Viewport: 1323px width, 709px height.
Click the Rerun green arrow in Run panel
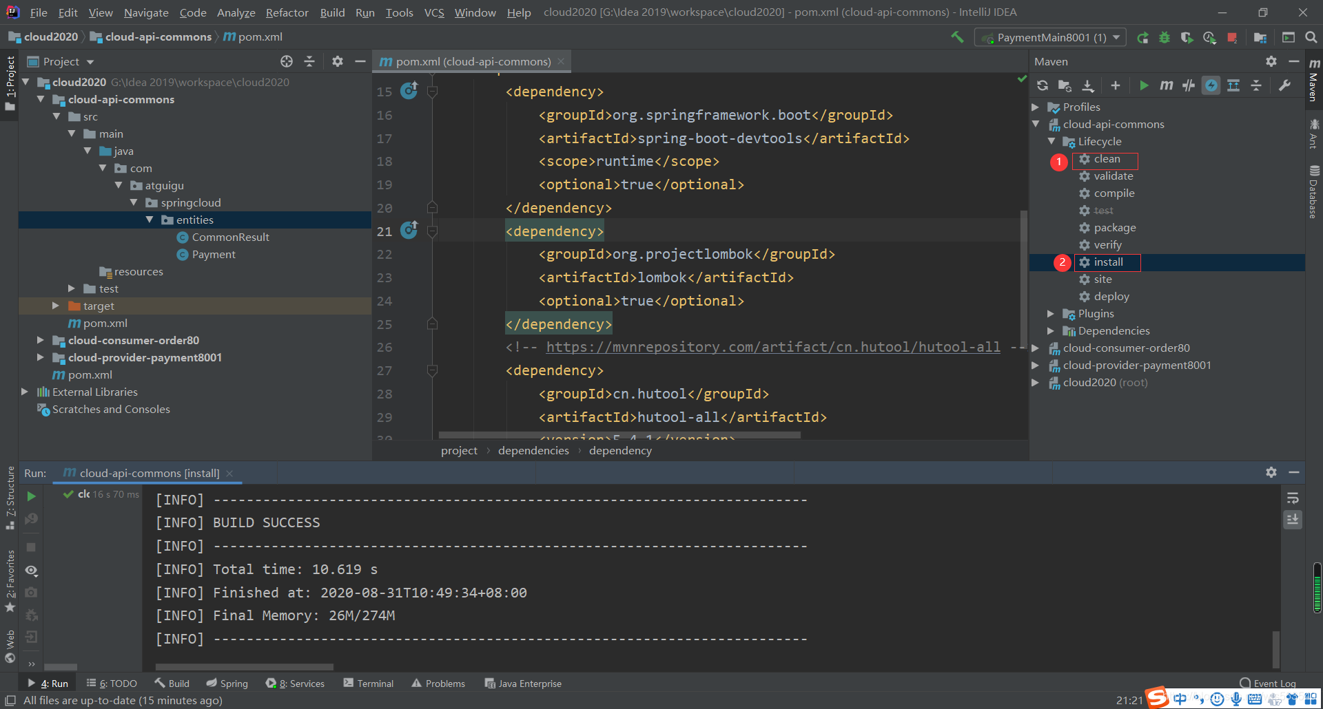point(31,496)
